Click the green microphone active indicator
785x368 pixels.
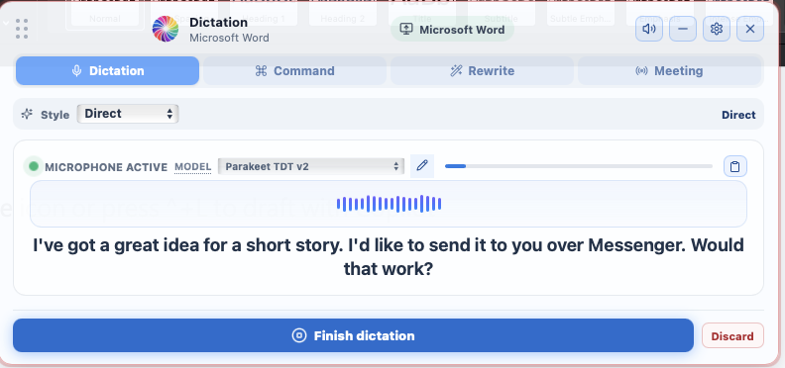click(34, 166)
